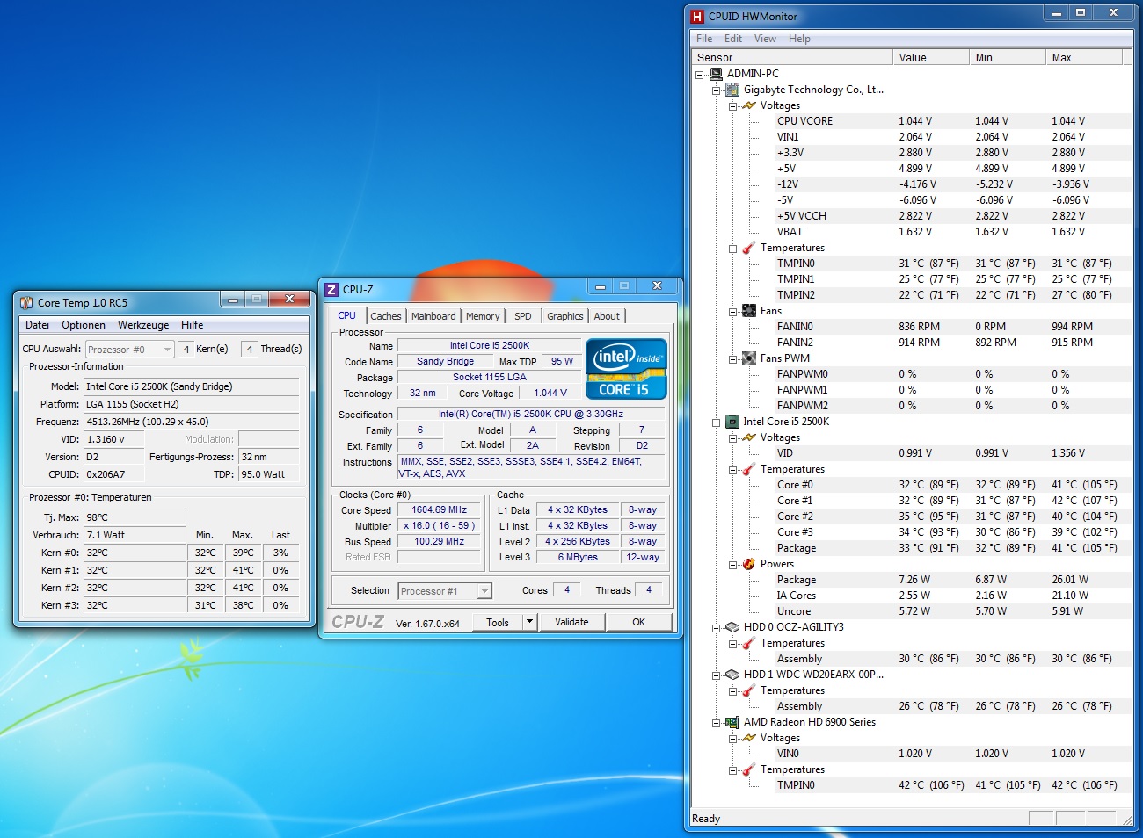The height and width of the screenshot is (838, 1143).
Task: Click the Fans PWM icon in tree
Action: pos(749,358)
